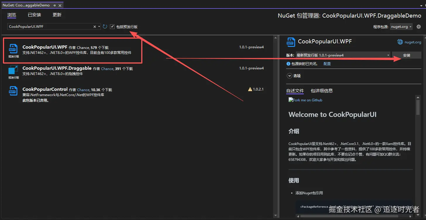Pin the NuGet document tab

54,5
